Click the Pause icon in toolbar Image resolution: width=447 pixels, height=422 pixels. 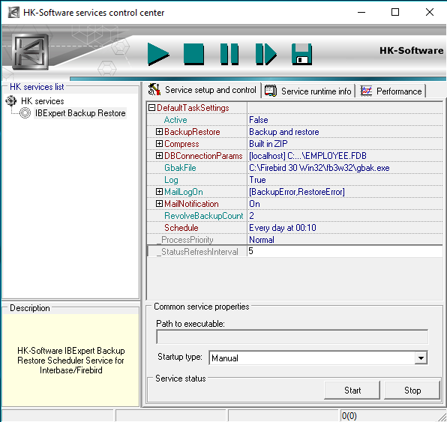(229, 54)
